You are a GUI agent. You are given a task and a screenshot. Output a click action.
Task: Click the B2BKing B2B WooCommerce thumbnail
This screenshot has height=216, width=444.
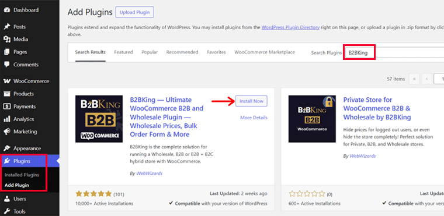pyautogui.click(x=99, y=119)
